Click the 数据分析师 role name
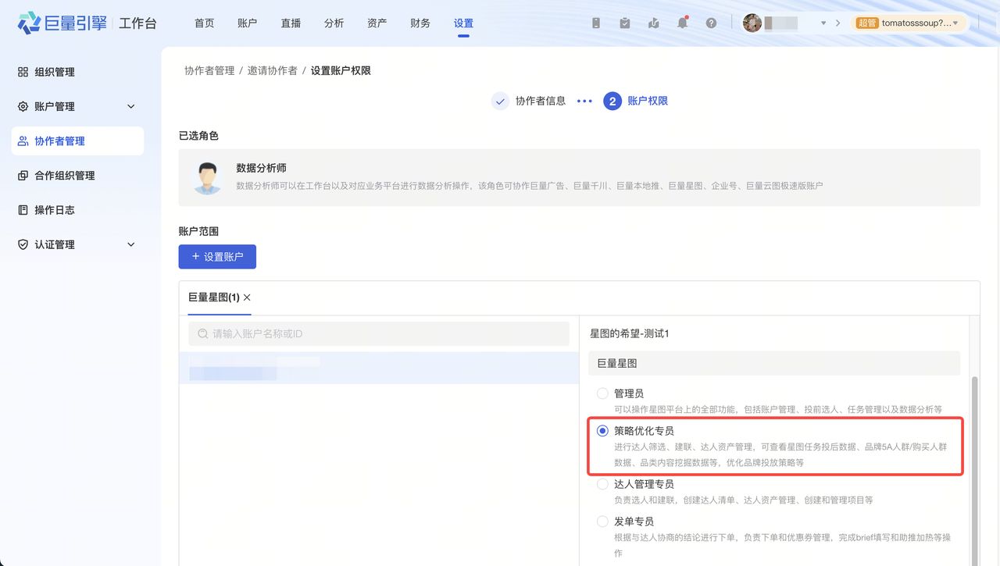This screenshot has height=566, width=1000. tap(262, 169)
